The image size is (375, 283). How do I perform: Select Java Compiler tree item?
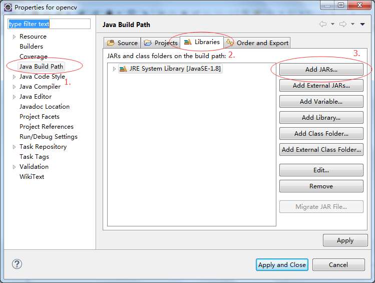40,87
